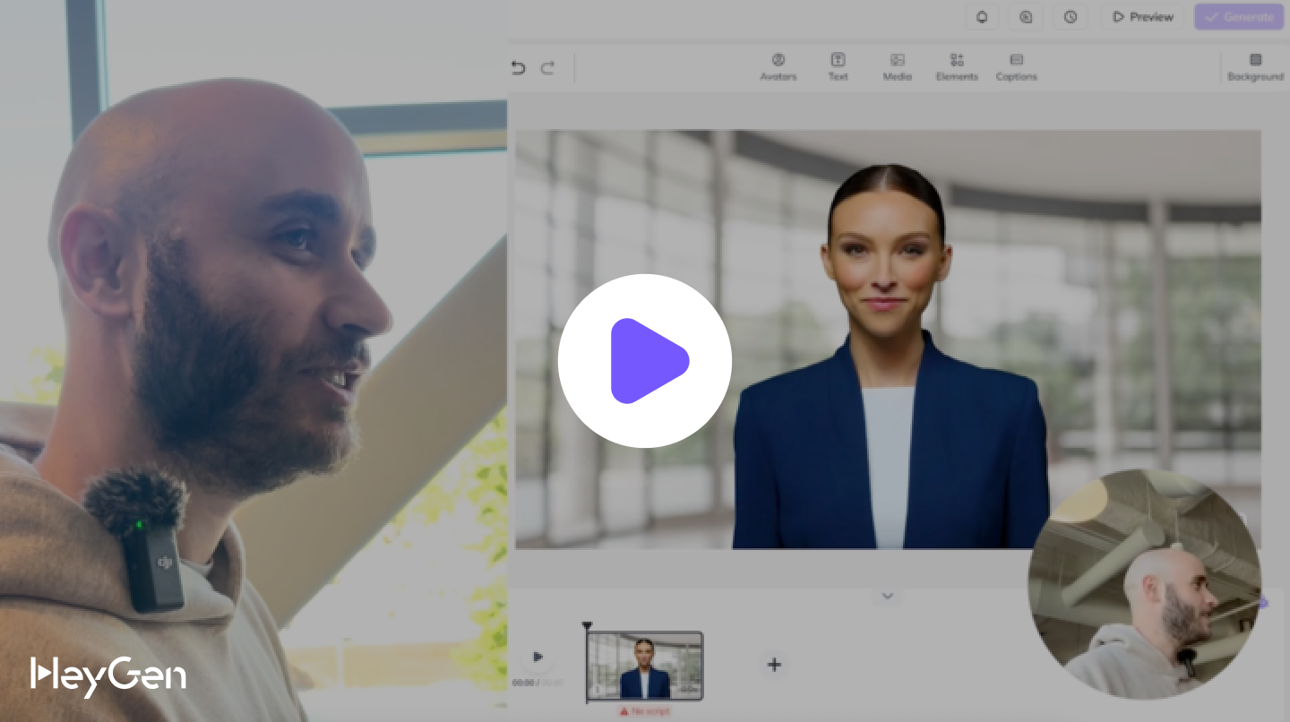
Task: Redo the last edit
Action: (547, 68)
